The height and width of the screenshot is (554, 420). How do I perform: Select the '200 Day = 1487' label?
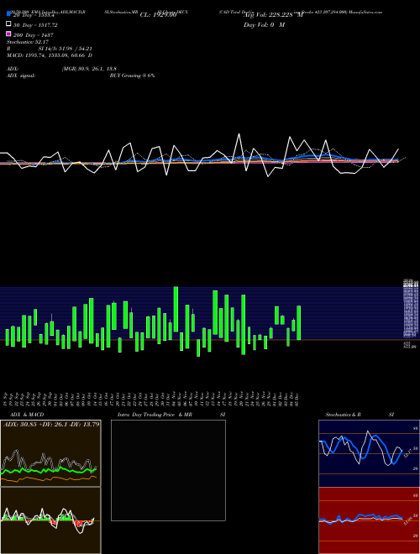click(34, 35)
